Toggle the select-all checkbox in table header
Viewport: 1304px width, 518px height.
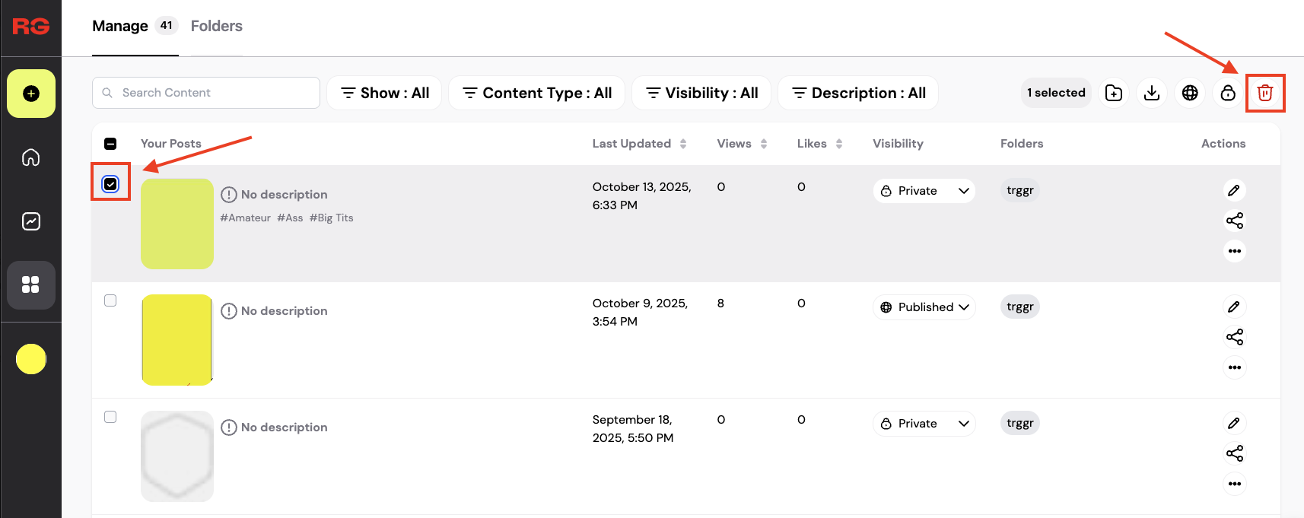(110, 144)
